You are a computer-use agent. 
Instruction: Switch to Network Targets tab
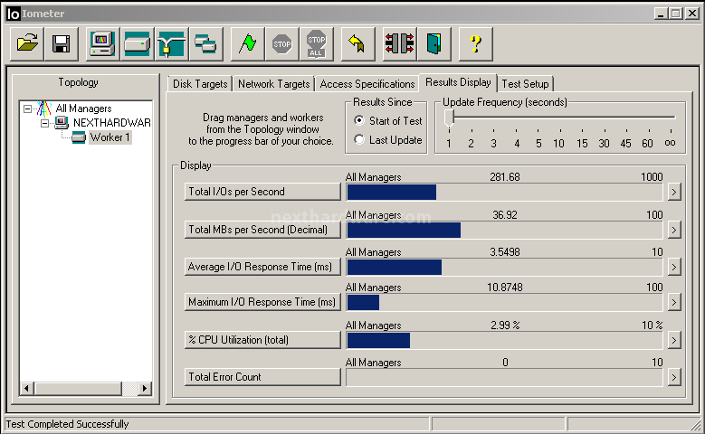[274, 84]
